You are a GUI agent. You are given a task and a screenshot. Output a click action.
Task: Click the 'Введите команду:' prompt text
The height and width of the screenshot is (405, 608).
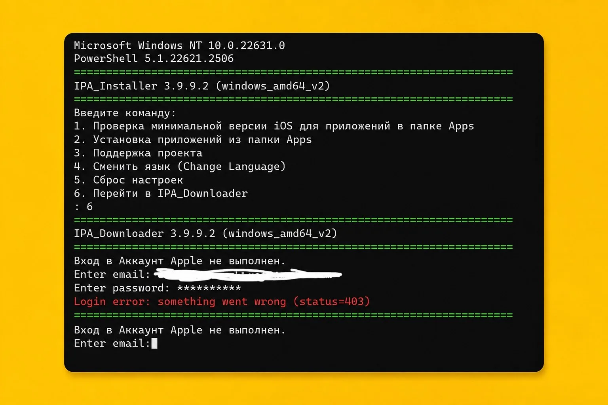pos(125,113)
